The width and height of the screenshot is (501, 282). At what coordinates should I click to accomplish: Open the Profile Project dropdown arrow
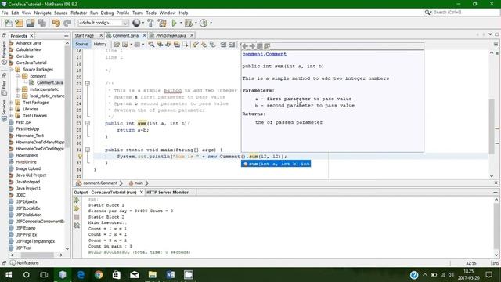211,23
